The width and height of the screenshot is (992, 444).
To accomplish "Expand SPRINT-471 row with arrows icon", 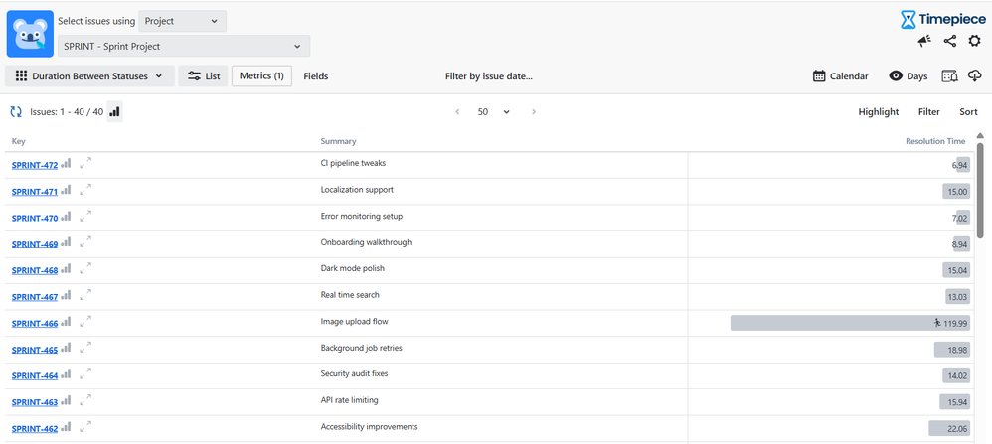I will (x=85, y=190).
